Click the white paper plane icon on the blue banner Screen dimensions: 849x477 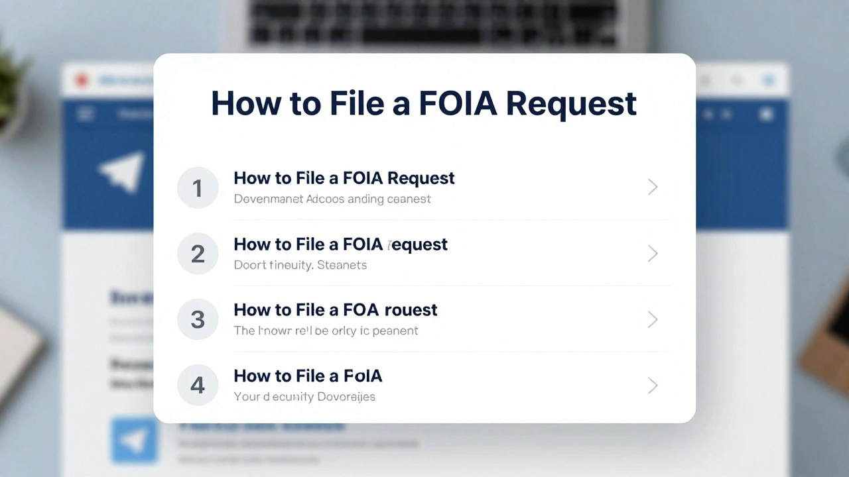coord(123,171)
